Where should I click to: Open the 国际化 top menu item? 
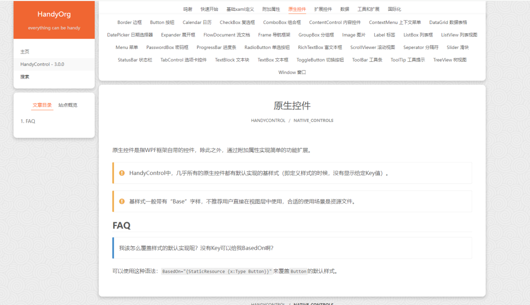tap(394, 9)
